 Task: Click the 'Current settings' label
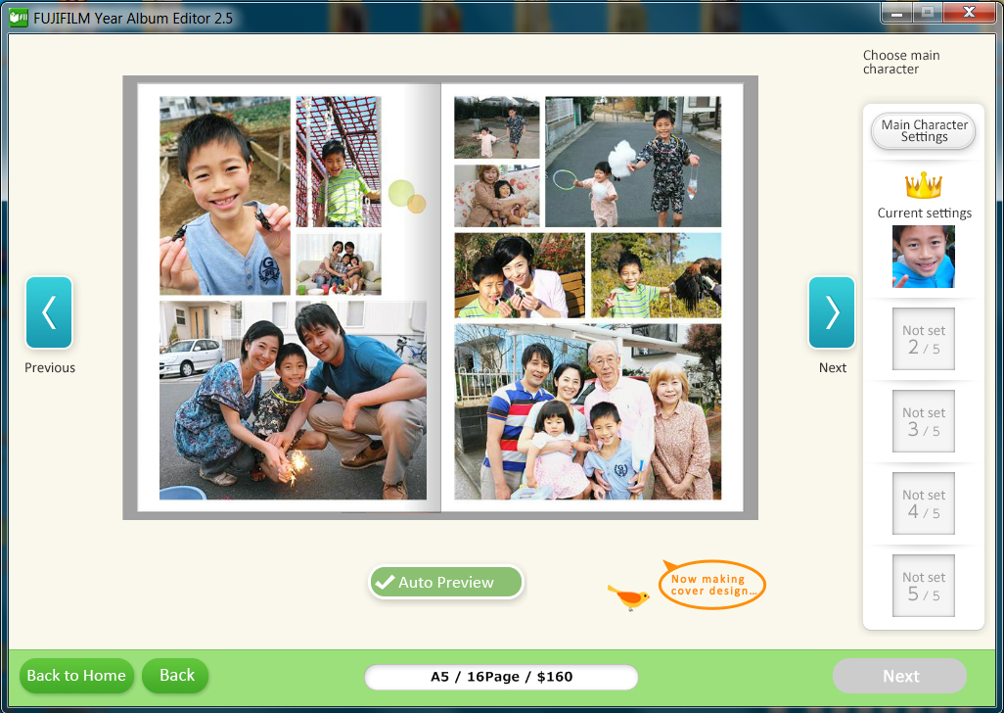[924, 213]
